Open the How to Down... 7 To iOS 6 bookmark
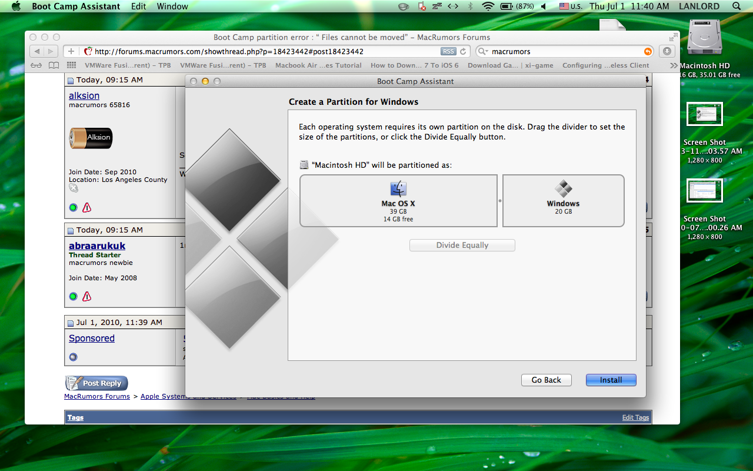The height and width of the screenshot is (471, 753). pos(414,65)
